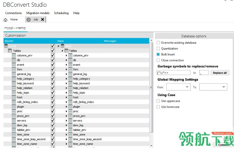The image size is (234, 148).
Task: Click master db table icon
Action: tap(14, 60)
